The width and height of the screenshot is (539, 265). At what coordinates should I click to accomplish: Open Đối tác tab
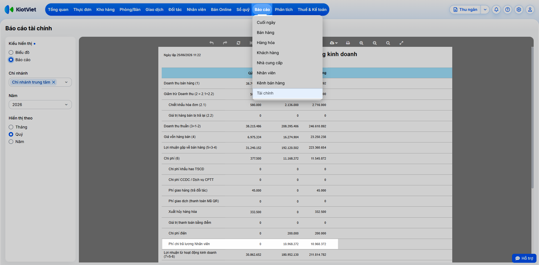click(175, 10)
